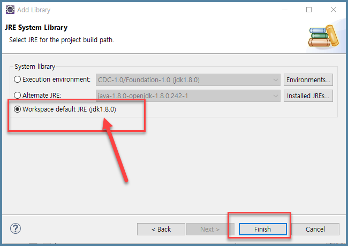Confirm the library with the Finish button
348x246 pixels.
coord(262,229)
